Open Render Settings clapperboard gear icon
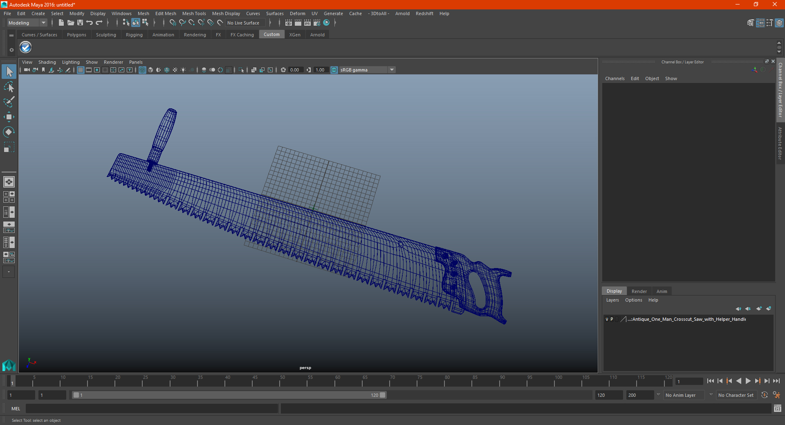The height and width of the screenshot is (425, 785). click(317, 23)
